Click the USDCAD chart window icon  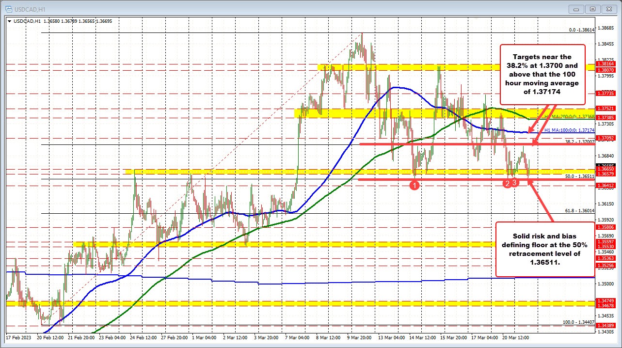coord(9,8)
